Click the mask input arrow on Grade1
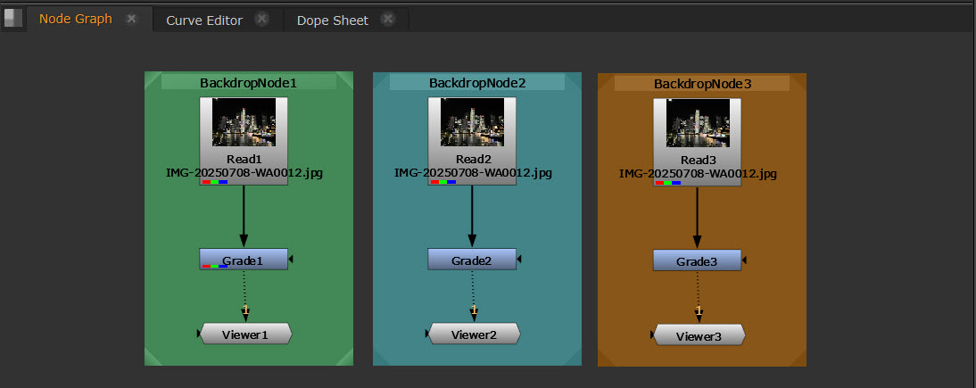The width and height of the screenshot is (976, 388). pos(292,259)
